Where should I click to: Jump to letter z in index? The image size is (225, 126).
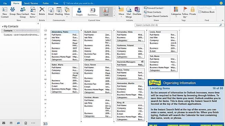45,116
